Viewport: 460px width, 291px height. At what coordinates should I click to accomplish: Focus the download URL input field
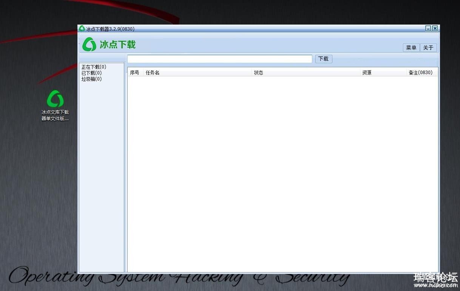(220, 59)
